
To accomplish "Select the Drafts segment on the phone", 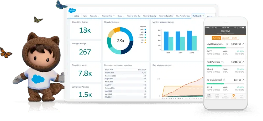I will (x=234, y=38).
